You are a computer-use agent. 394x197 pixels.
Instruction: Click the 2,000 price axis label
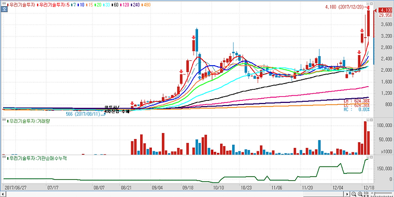point(386,70)
